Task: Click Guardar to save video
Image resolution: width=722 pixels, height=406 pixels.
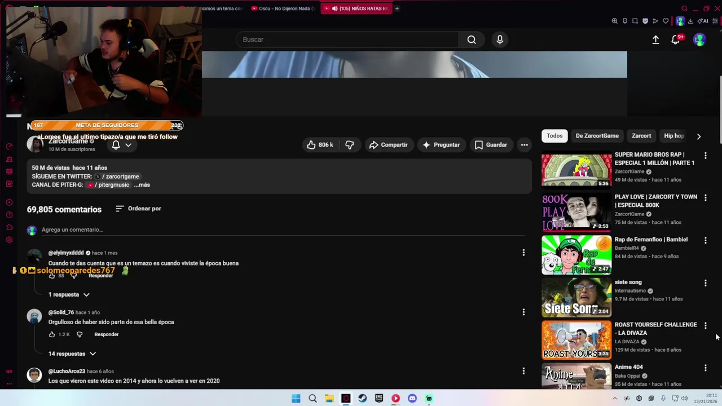Action: [x=491, y=145]
